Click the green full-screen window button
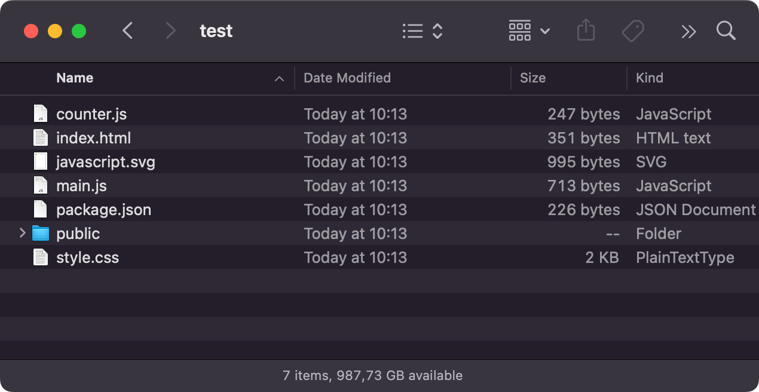 [79, 31]
